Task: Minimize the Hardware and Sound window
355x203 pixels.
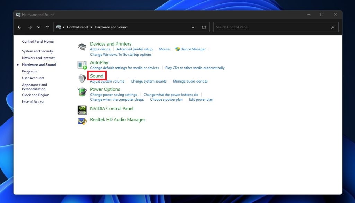Action: (309, 14)
